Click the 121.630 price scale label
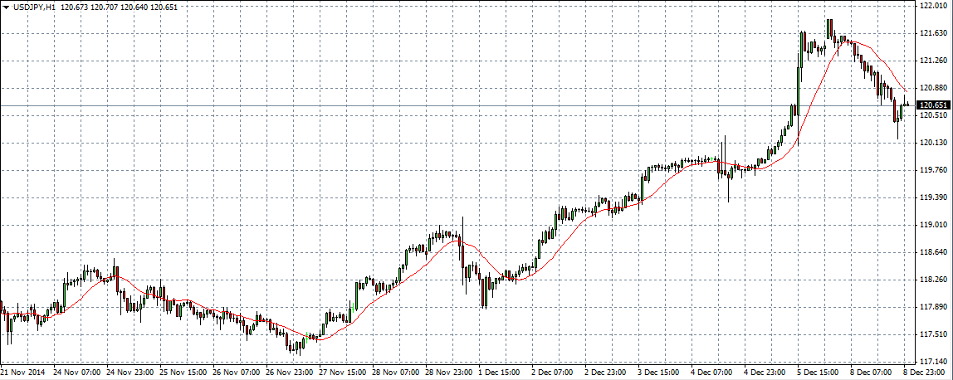Screen dimensions: 953x380 click(935, 33)
